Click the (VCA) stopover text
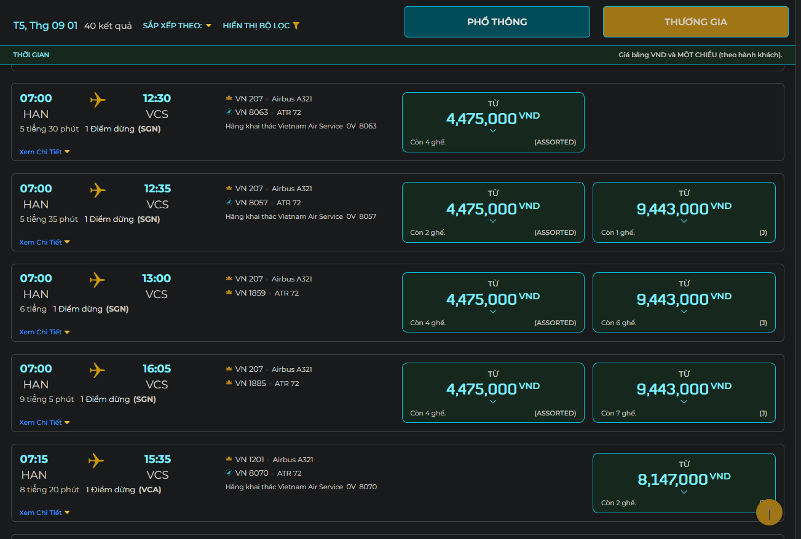Screen dimensions: 801x539 [x=150, y=490]
